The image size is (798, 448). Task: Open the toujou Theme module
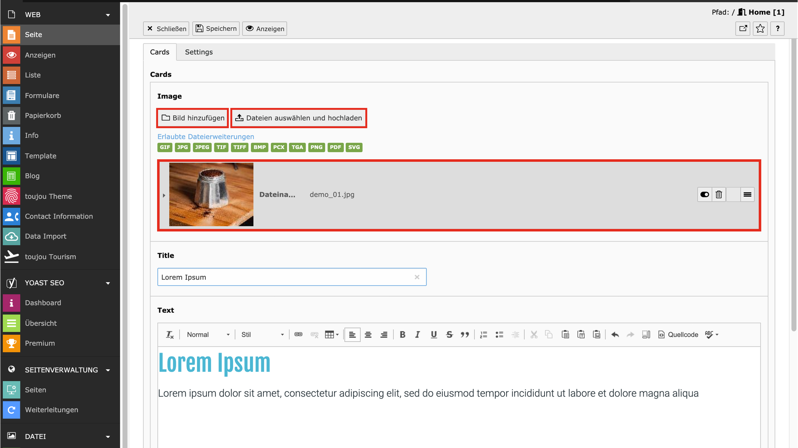coord(48,196)
